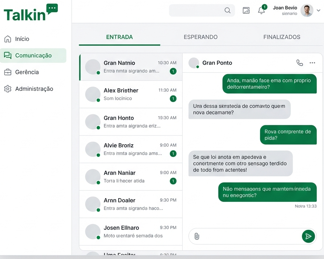
Task: Open Administração settings in sidebar
Action: tap(34, 89)
